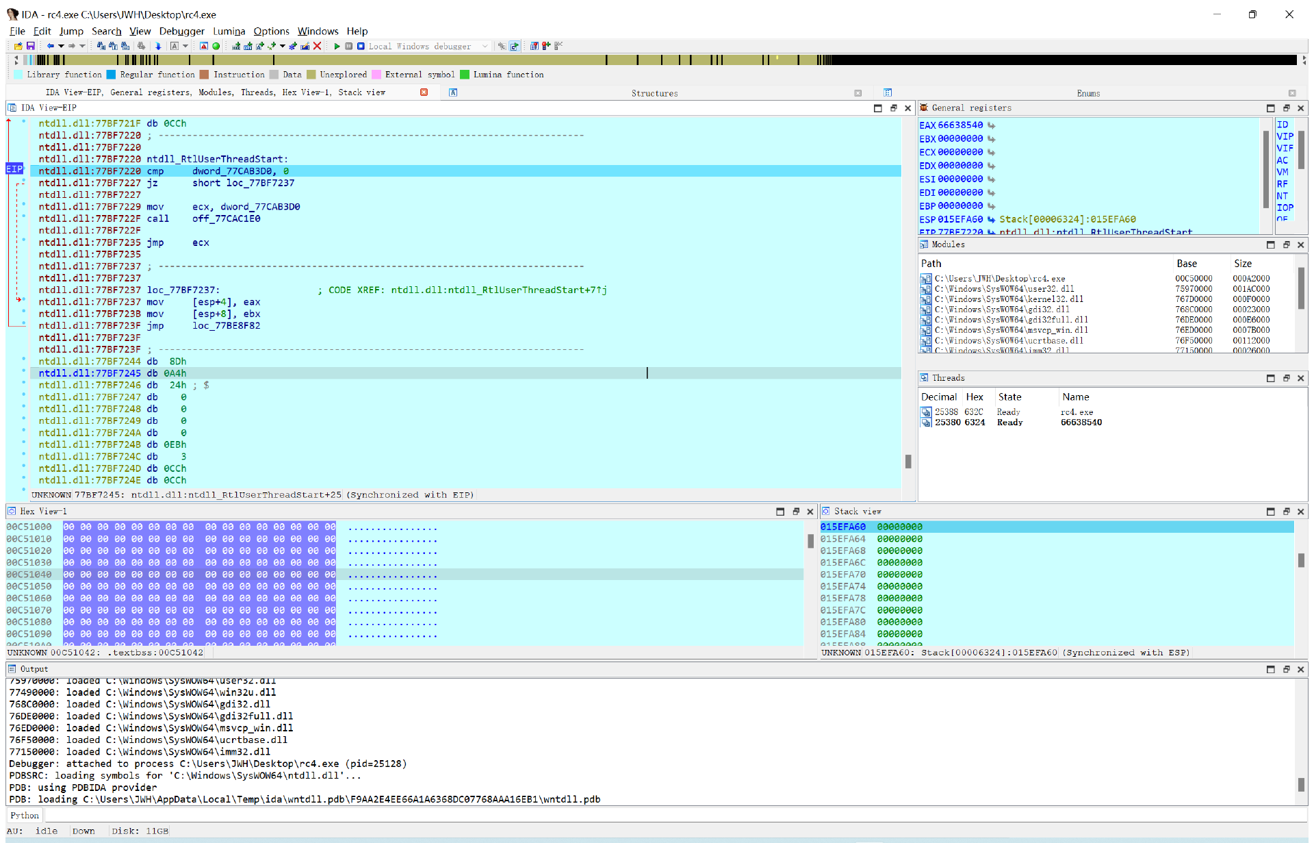Save the database with the floppy icon

31,46
